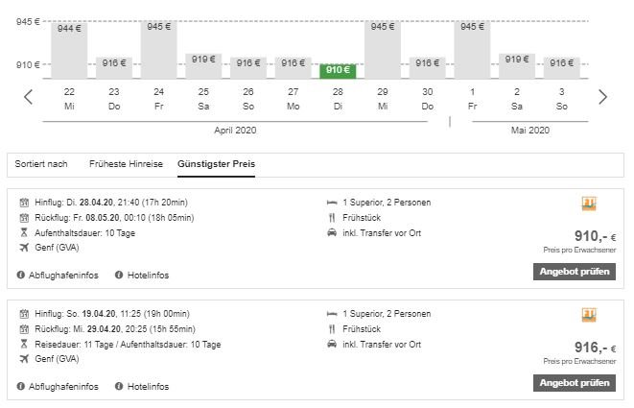Go to previous dates with left arrow

29,97
